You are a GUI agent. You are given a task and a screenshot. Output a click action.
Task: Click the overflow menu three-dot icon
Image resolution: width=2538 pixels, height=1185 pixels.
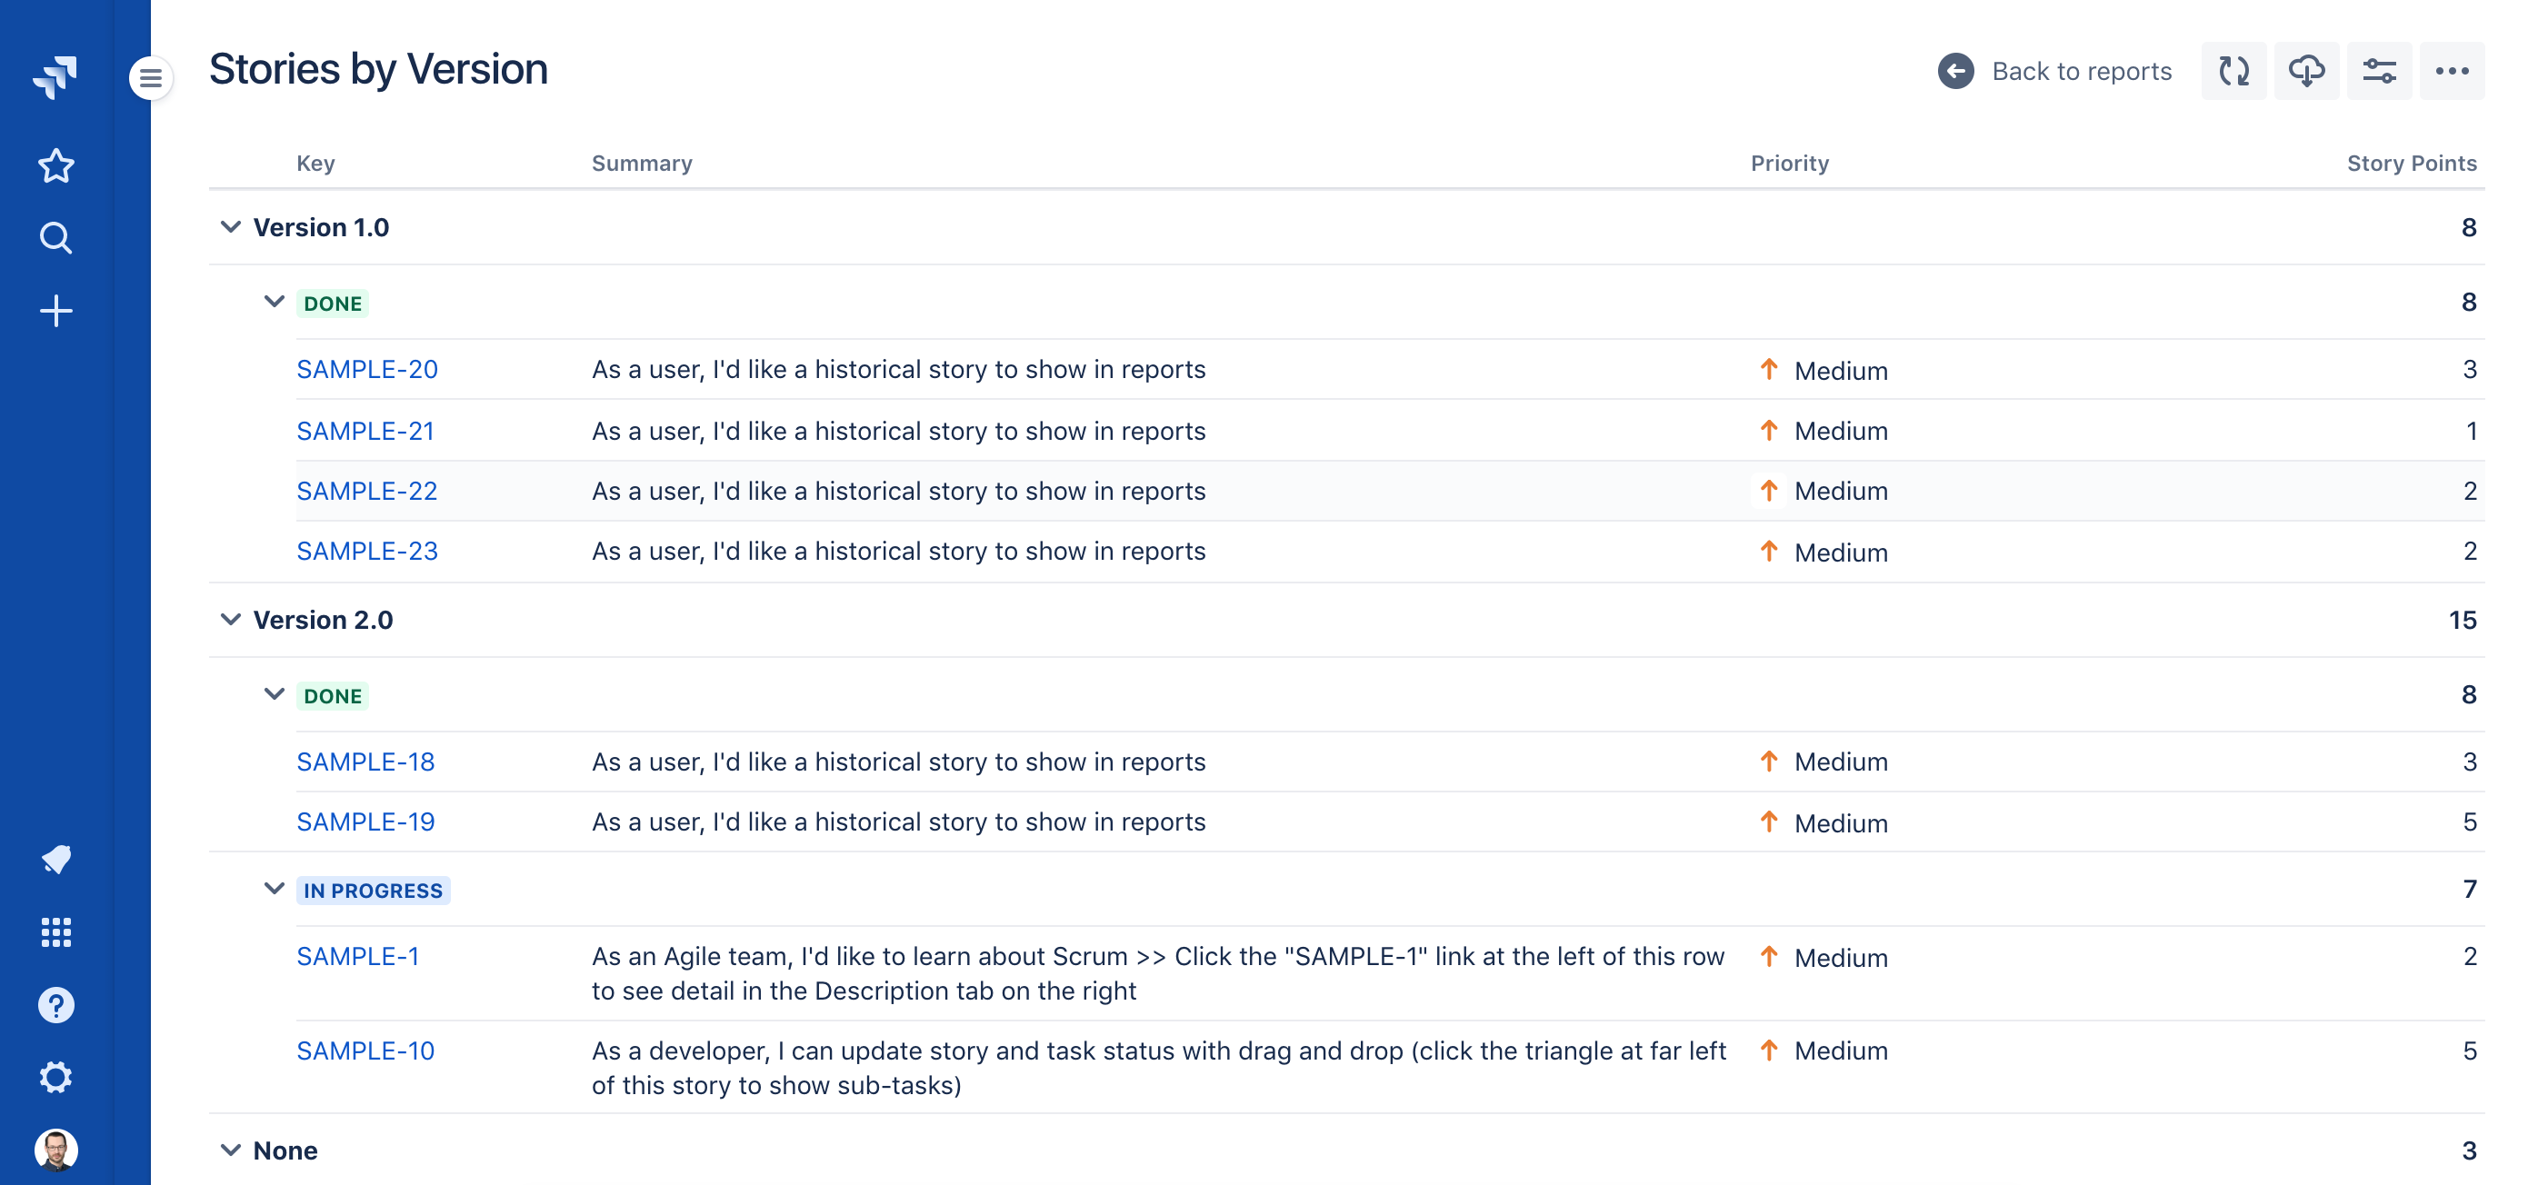2453,70
